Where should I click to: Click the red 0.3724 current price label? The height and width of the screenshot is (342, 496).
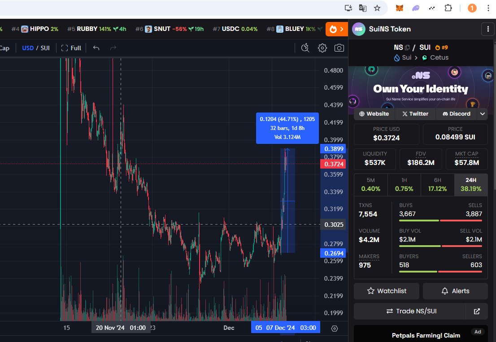(333, 164)
